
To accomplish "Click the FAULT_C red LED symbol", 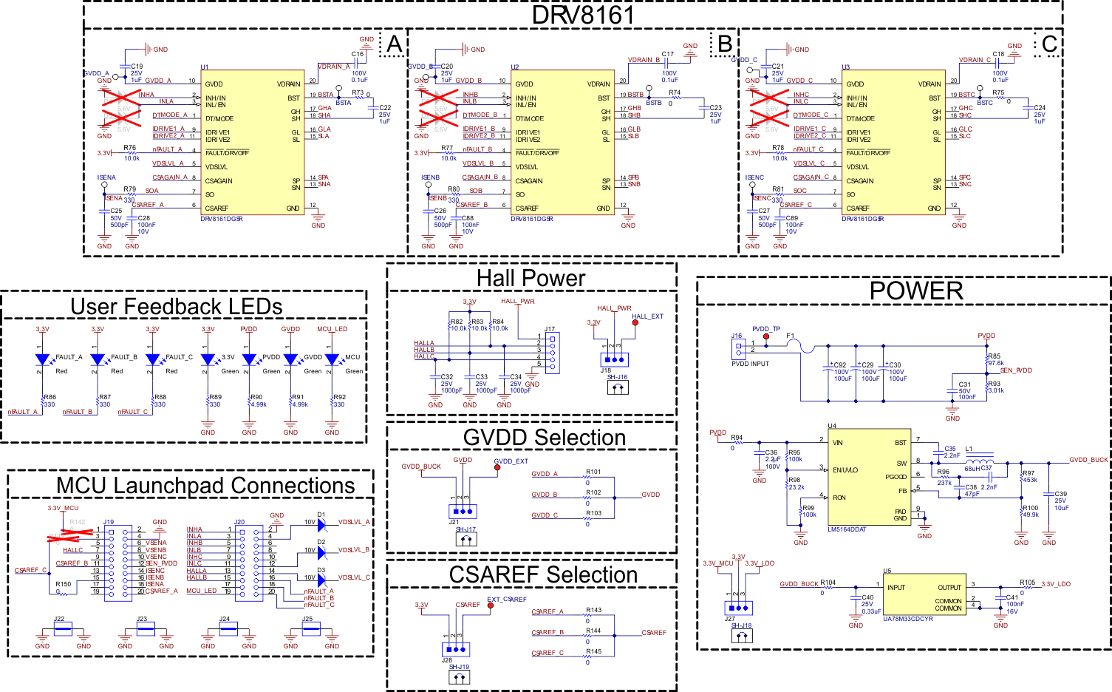I will (x=152, y=359).
